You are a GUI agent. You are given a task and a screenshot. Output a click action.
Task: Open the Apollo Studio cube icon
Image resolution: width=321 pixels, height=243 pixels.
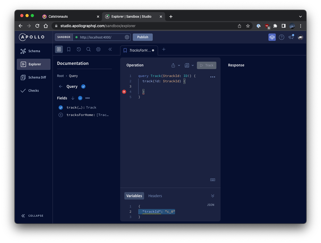[x=272, y=37]
